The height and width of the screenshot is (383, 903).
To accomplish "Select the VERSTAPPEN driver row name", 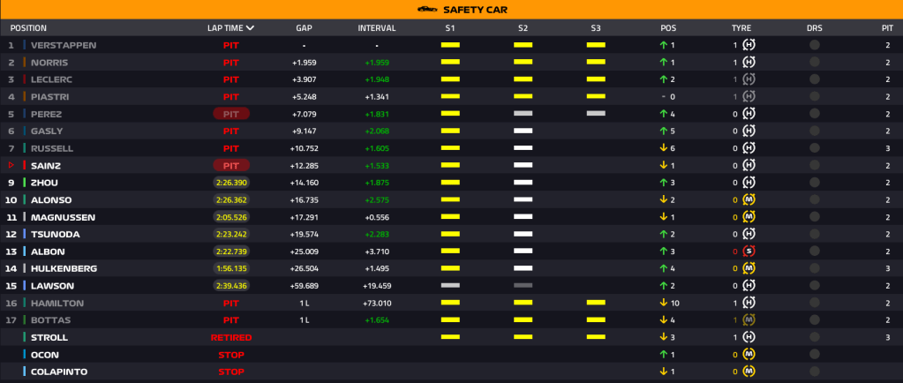I will (x=64, y=45).
